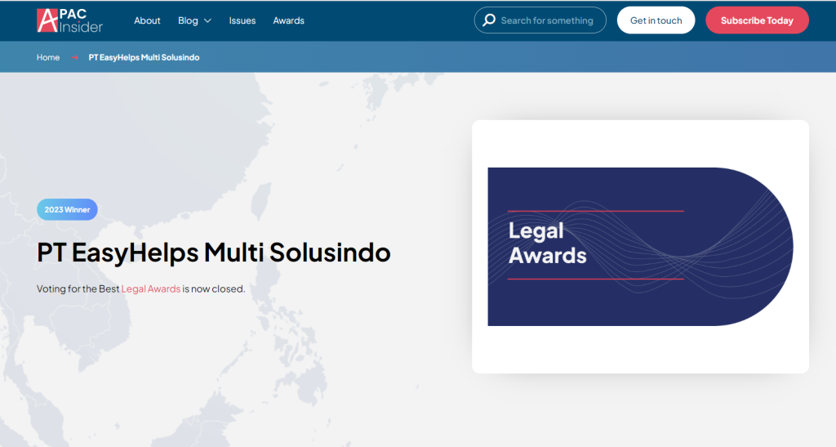Click the 'Legal Awards' title inside the banner
Viewport: 836px width, 447px height.
click(547, 244)
